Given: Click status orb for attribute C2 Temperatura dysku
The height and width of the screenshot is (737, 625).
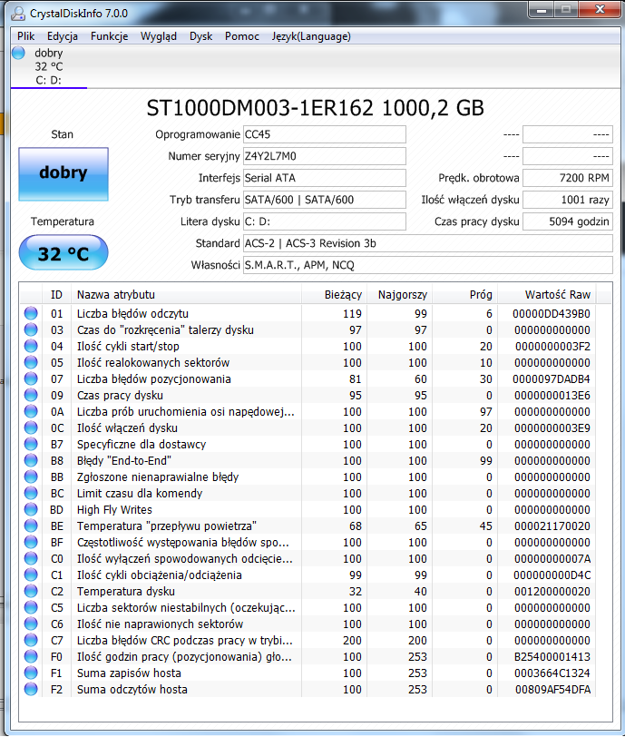Looking at the screenshot, I should pos(31,591).
